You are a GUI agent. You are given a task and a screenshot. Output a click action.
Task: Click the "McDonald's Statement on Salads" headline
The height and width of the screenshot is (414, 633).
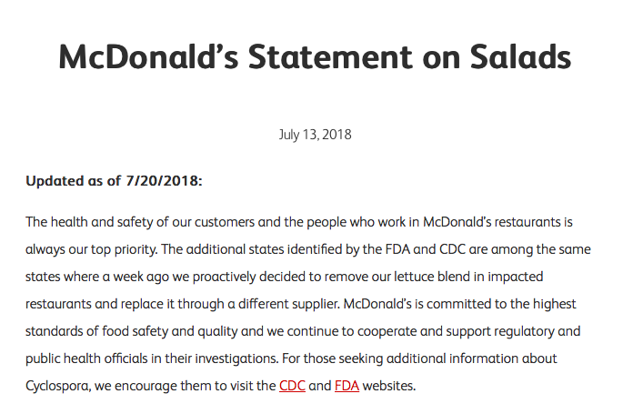315,57
